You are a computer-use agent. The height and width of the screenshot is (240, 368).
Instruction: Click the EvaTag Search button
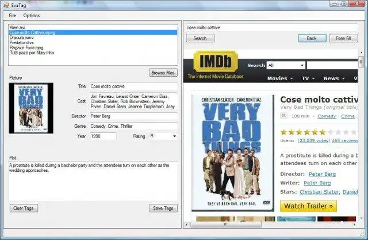pyautogui.click(x=200, y=38)
